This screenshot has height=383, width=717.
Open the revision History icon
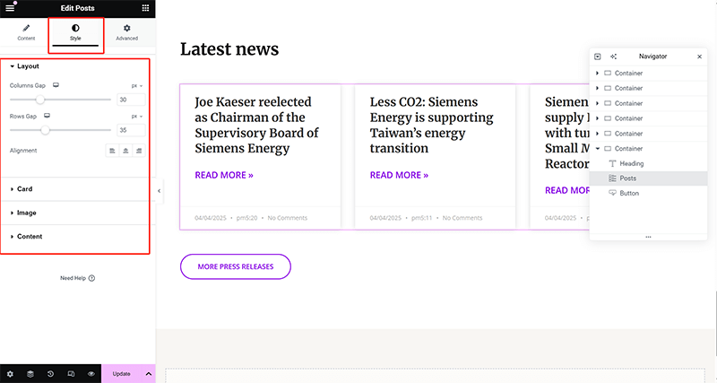(50, 373)
